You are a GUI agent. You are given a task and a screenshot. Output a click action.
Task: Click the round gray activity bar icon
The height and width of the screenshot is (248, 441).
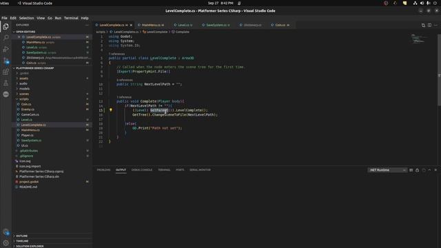click(x=6, y=94)
